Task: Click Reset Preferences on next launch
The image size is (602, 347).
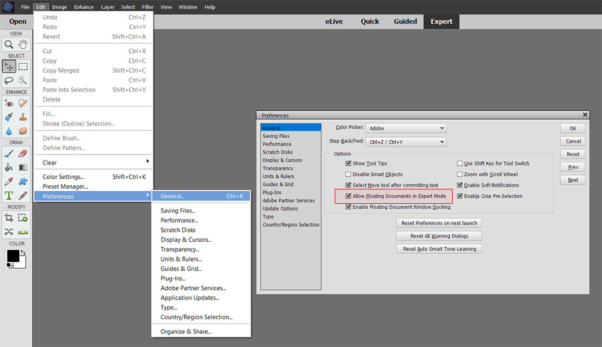Action: click(x=439, y=223)
